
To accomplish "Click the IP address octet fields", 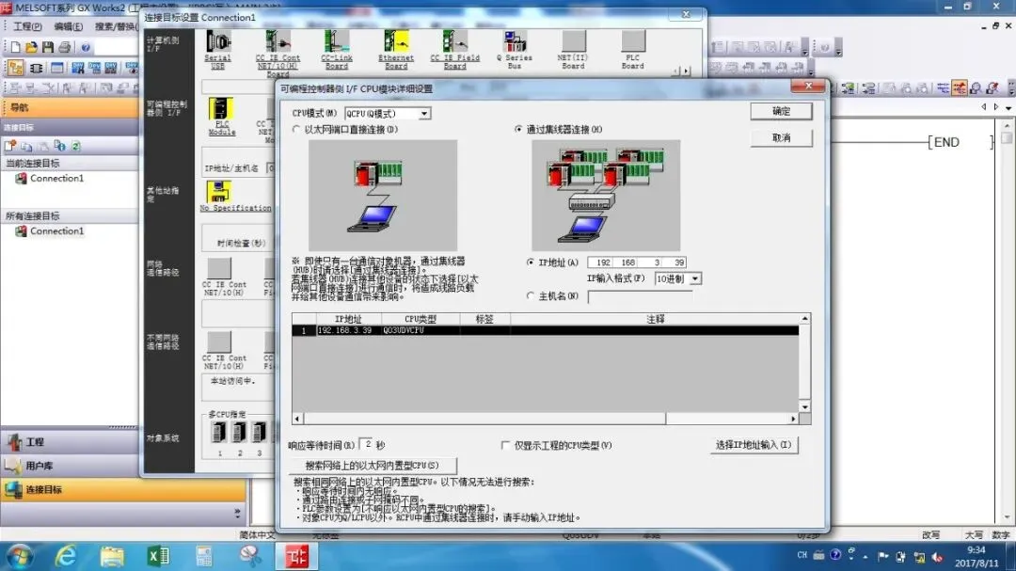I will 637,262.
